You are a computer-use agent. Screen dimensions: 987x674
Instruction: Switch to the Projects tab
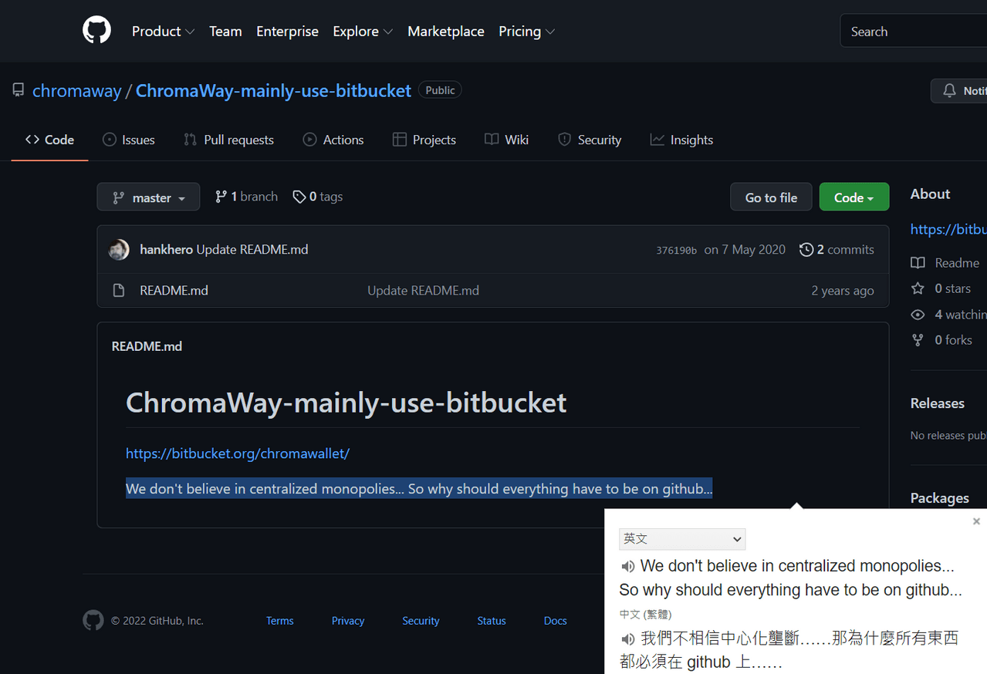click(x=424, y=140)
